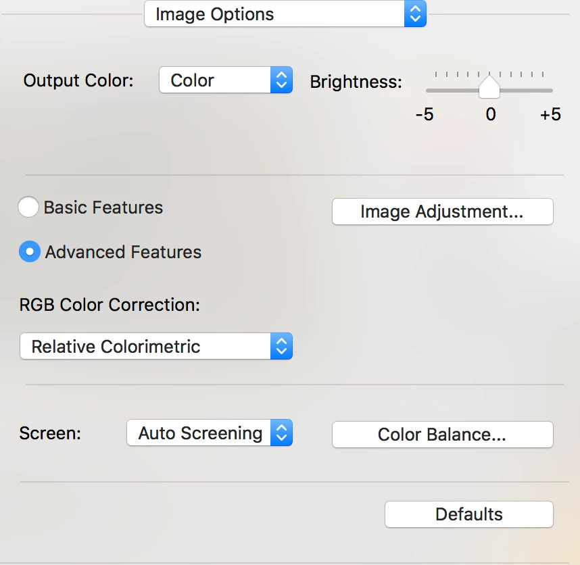Click the Brightness slider thumb
Image resolution: width=580 pixels, height=565 pixels.
click(x=489, y=88)
